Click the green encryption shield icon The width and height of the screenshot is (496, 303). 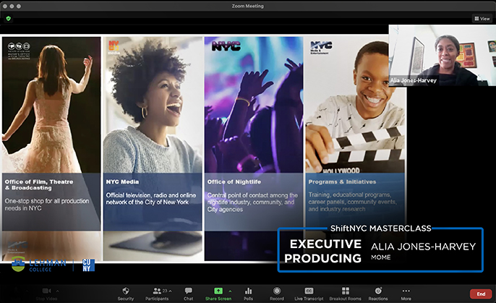(x=9, y=19)
